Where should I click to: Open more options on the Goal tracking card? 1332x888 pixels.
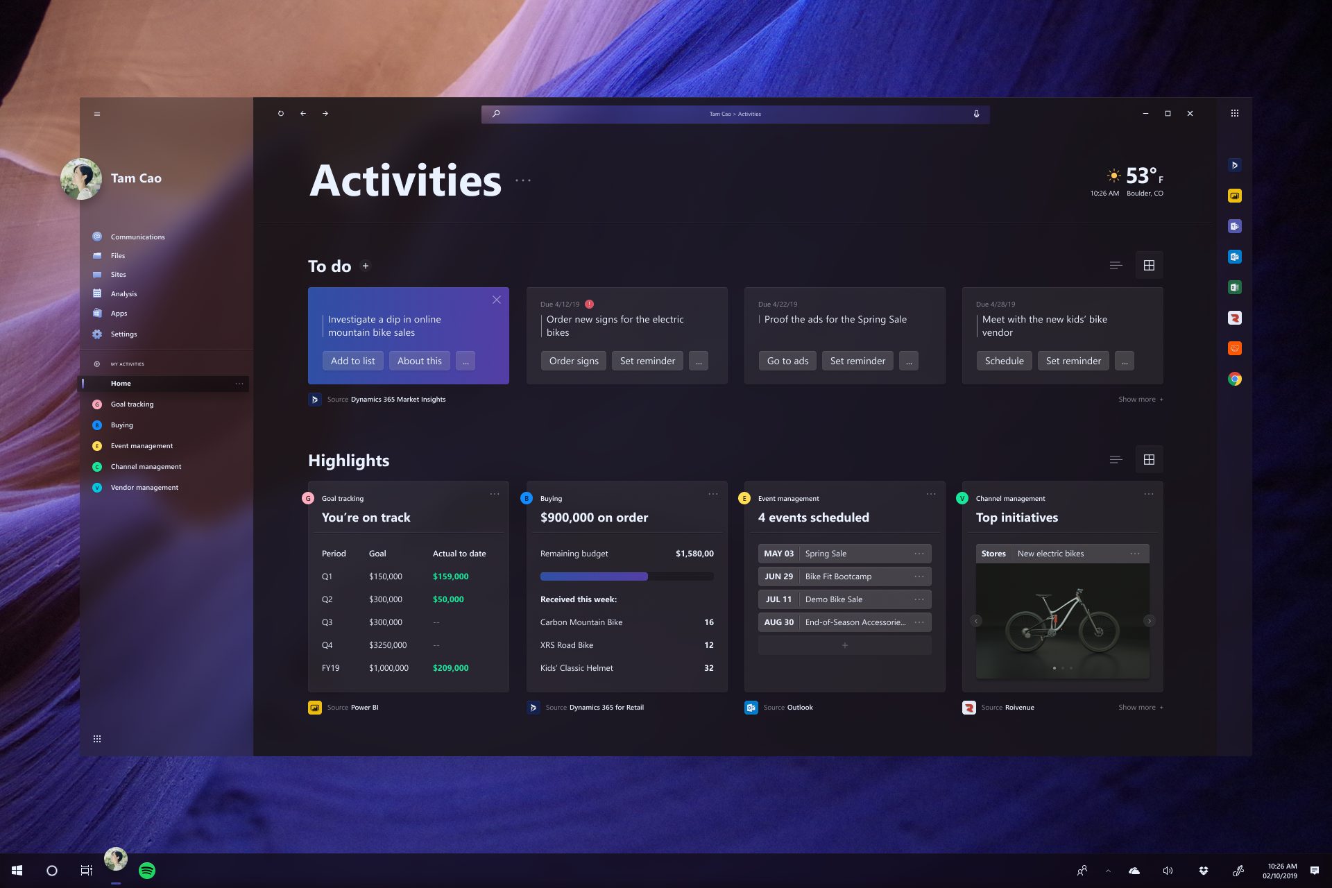(495, 494)
